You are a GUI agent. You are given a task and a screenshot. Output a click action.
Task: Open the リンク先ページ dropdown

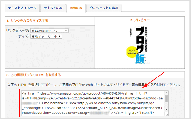pyautogui.click(x=49, y=31)
